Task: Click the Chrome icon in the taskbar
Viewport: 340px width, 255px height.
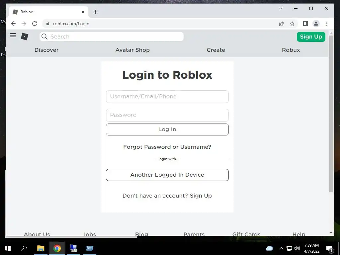Action: click(57, 248)
